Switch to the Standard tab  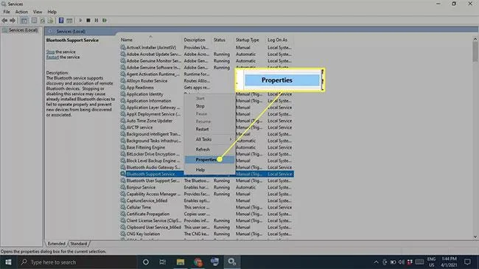79,244
